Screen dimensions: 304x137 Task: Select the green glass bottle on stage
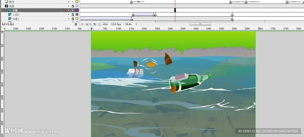coord(190,83)
